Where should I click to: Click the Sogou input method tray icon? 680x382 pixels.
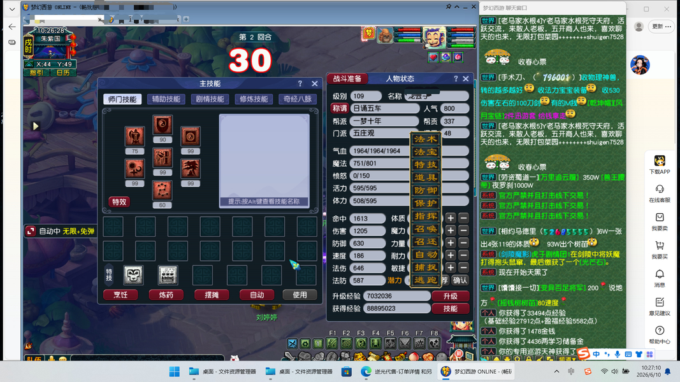588,372
